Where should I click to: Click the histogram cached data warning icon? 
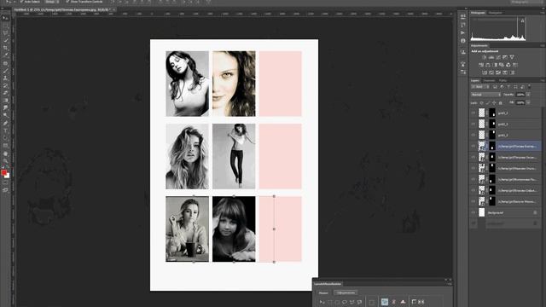coord(522,20)
